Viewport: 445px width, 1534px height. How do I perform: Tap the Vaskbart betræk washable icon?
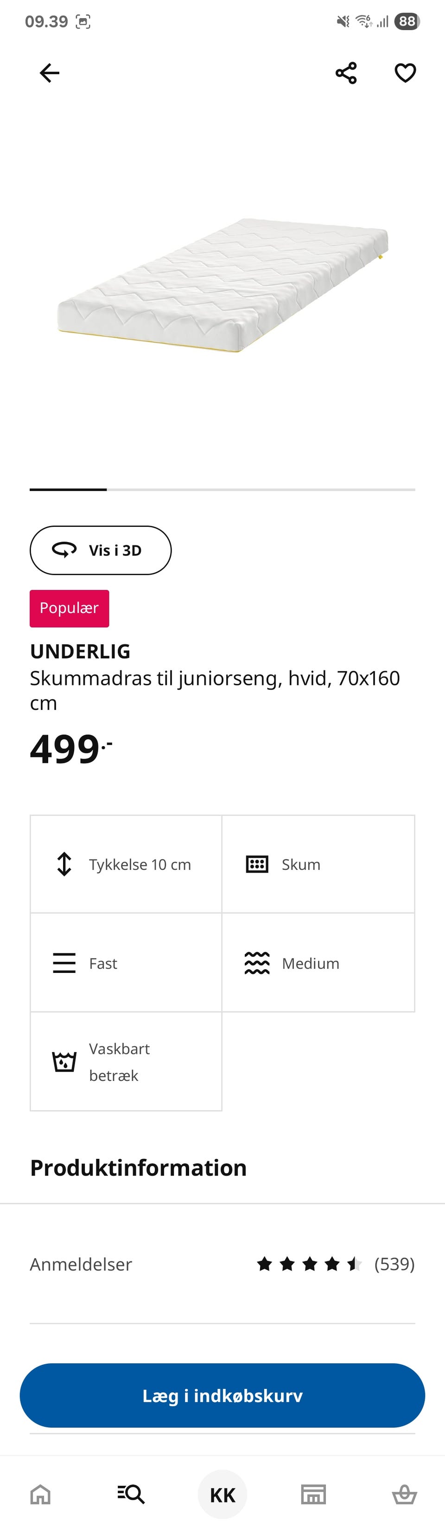64,1061
